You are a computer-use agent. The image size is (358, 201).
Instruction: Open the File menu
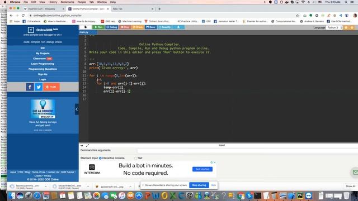[x=26, y=2]
